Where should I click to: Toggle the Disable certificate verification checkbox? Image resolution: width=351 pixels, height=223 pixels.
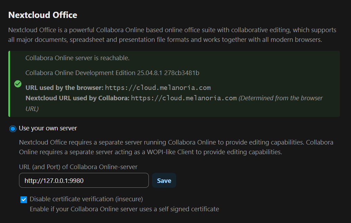[24, 199]
